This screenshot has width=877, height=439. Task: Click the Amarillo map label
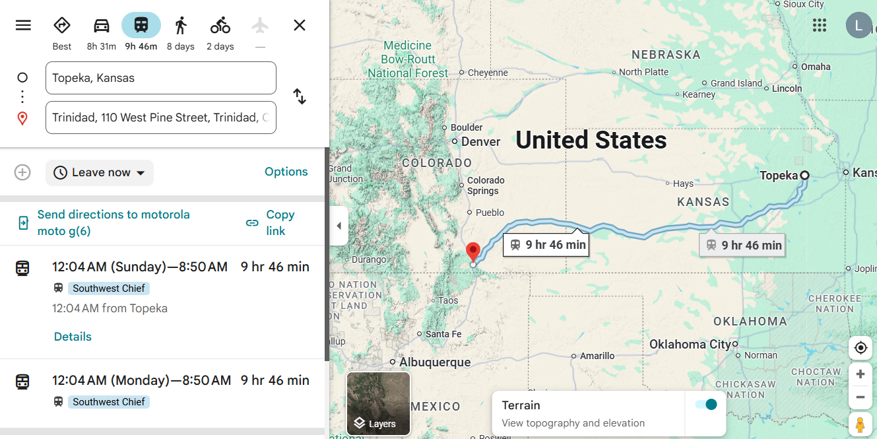point(597,356)
